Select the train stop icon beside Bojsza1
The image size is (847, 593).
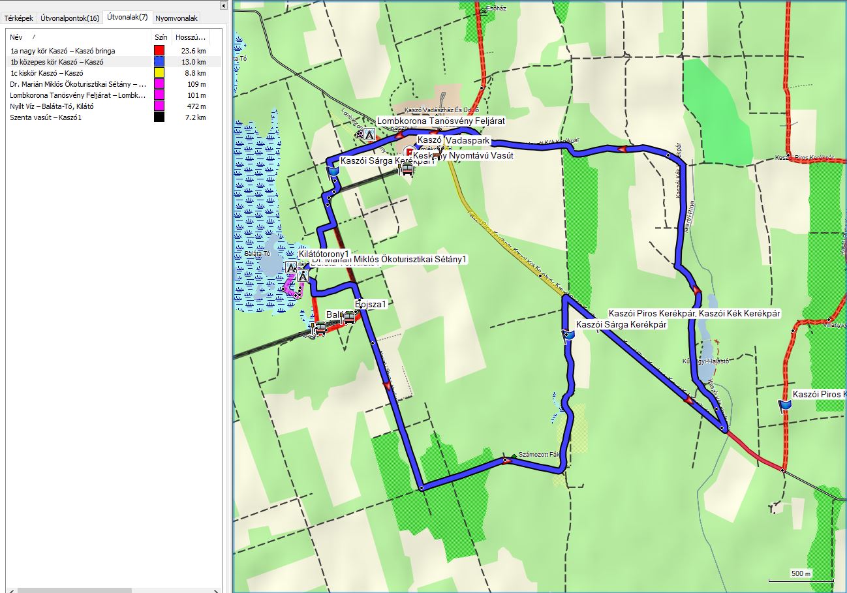(349, 317)
